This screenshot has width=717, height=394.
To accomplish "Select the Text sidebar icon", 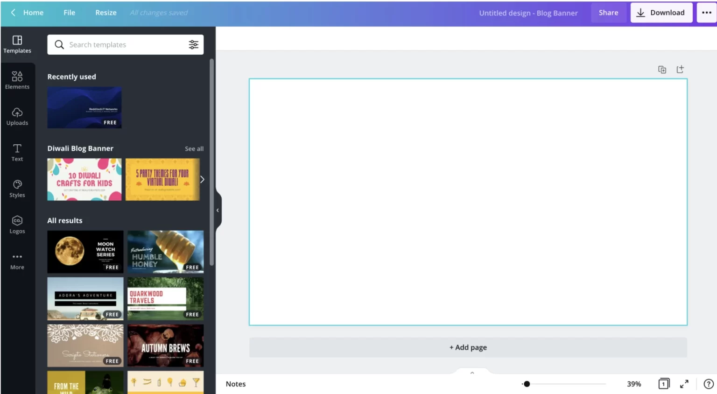I will pos(17,152).
